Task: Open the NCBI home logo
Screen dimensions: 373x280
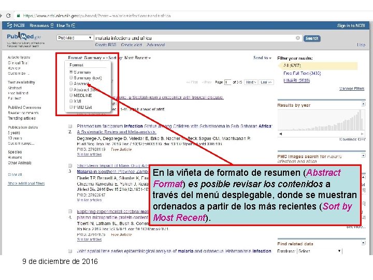Action: tap(16, 25)
